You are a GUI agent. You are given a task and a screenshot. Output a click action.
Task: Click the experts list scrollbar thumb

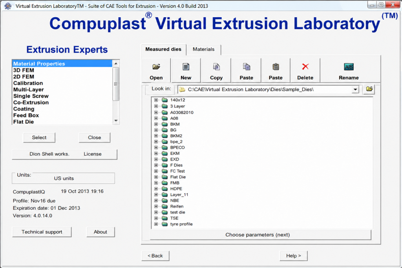click(116, 84)
